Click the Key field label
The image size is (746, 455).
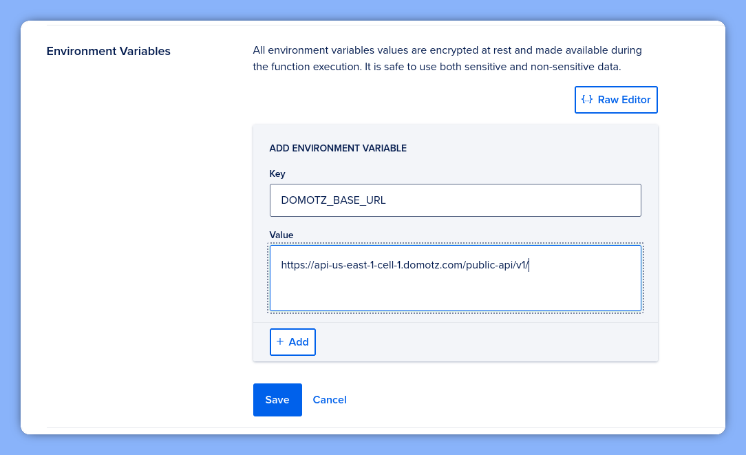point(277,173)
